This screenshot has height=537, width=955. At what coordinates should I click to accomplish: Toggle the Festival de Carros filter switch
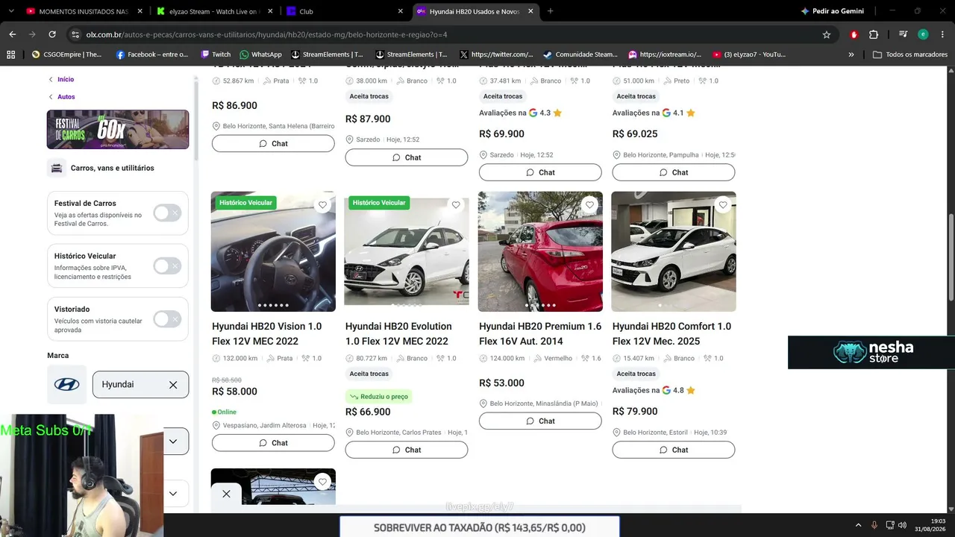pos(167,213)
